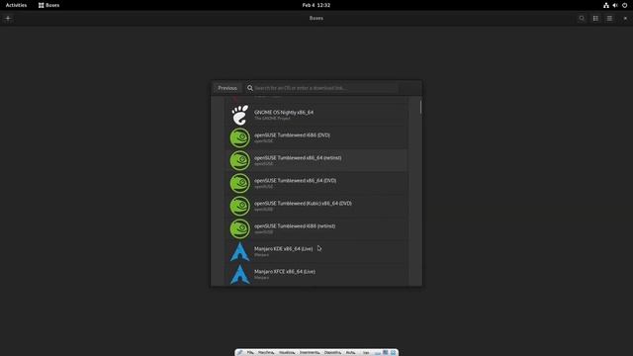Screen dimensions: 633x356
Task: Click the openSUSE logo beside Tumbleweed x86_64 (DVD)
Action: coord(239,183)
